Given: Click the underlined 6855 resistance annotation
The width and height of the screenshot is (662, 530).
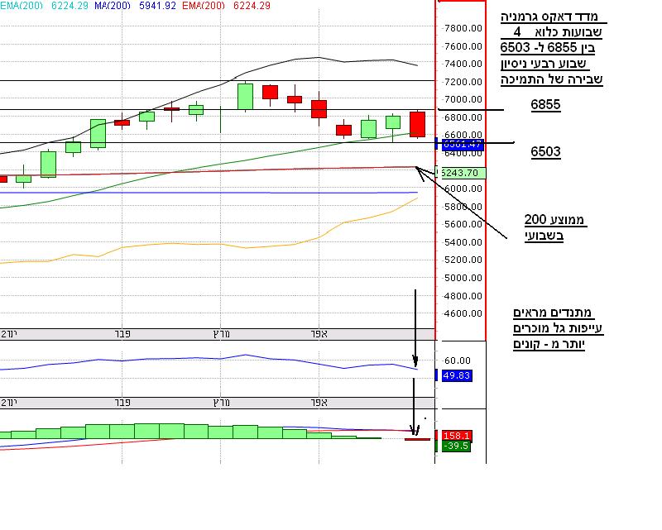Looking at the screenshot, I should click(x=545, y=106).
